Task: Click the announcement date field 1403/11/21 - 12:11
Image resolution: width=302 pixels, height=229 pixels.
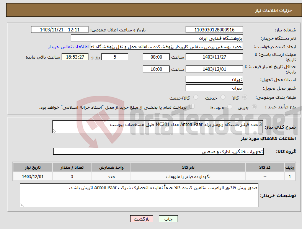Action: click(x=60, y=30)
